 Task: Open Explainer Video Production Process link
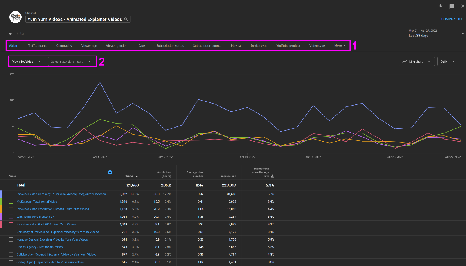(52, 209)
